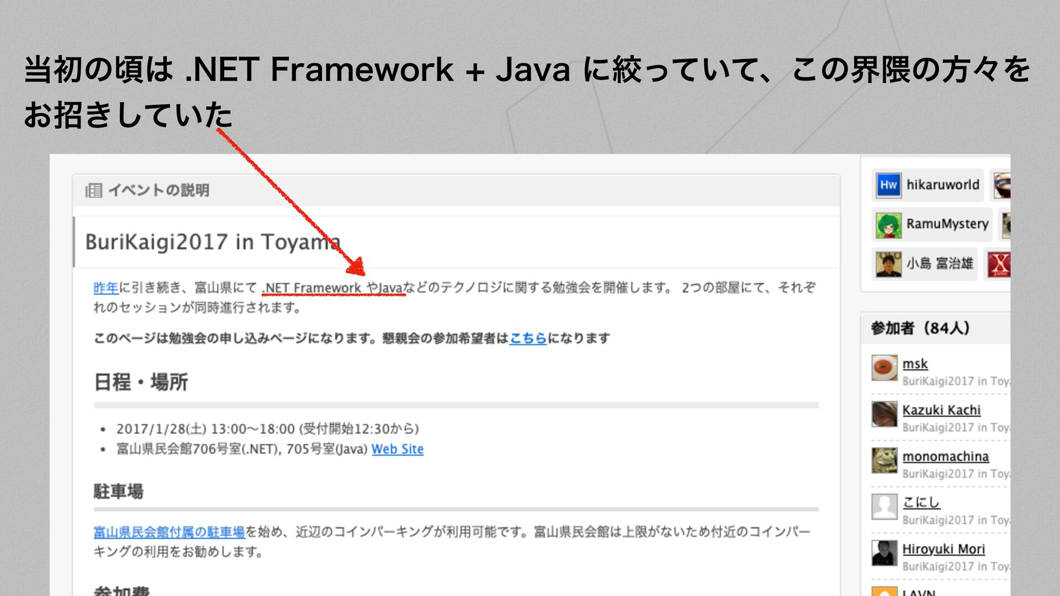
Task: Open the 昨年 link
Action: pos(106,288)
